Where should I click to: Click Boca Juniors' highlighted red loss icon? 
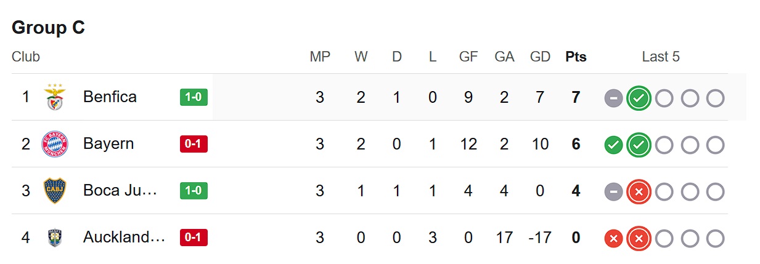pyautogui.click(x=639, y=191)
